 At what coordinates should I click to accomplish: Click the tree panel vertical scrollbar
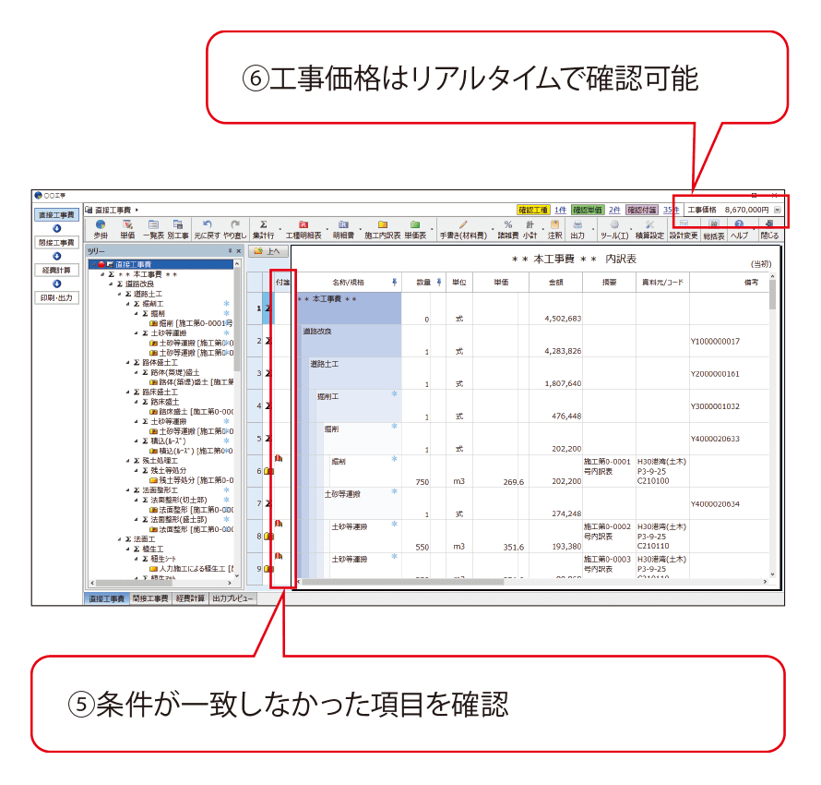238,369
